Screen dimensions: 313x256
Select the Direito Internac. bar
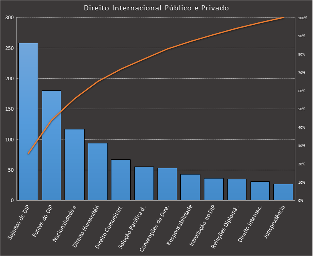pyautogui.click(x=260, y=191)
